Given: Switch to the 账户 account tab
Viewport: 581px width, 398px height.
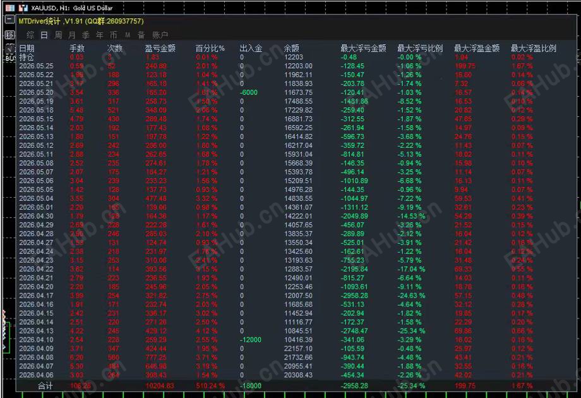Looking at the screenshot, I should (160, 35).
